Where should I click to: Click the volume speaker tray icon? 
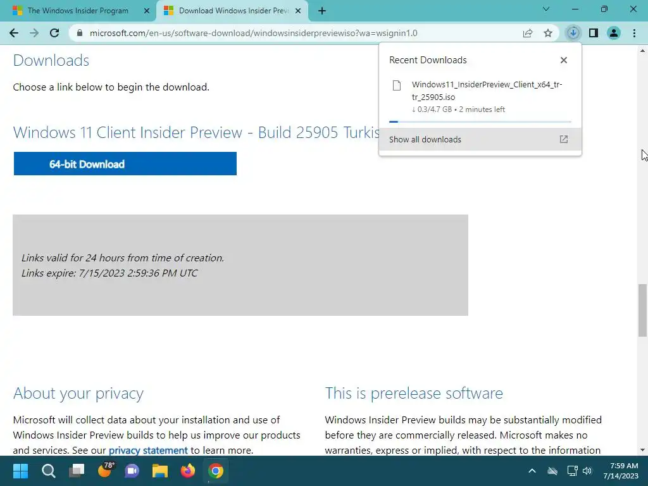click(x=587, y=471)
